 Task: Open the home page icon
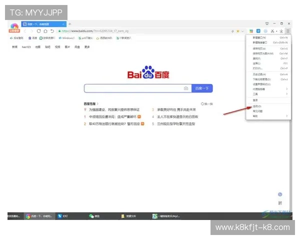45,31
